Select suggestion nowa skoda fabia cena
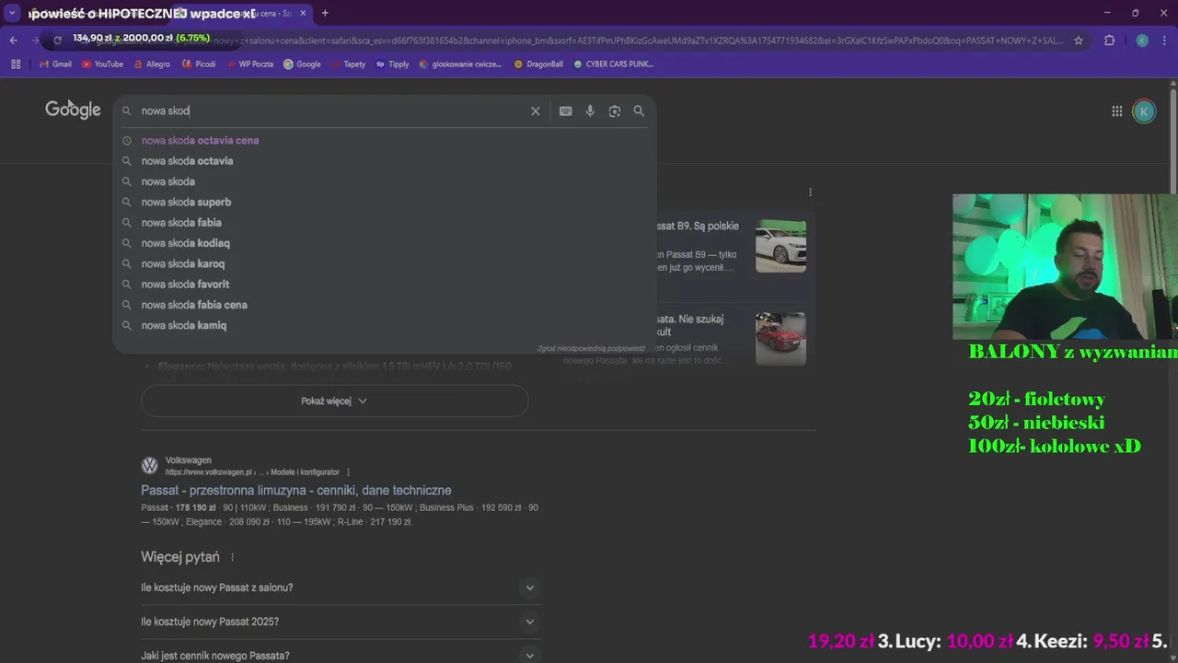The width and height of the screenshot is (1178, 663). (x=385, y=305)
